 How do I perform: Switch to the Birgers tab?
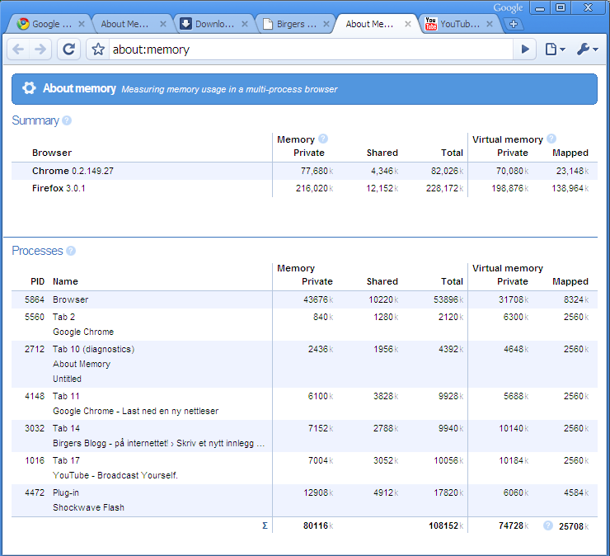pyautogui.click(x=289, y=24)
